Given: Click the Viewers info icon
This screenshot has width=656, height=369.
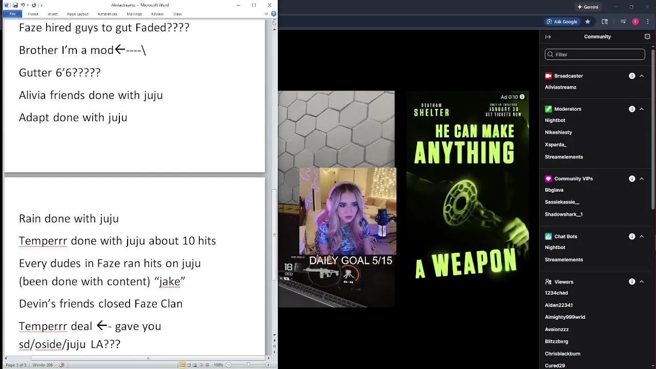Looking at the screenshot, I should click(x=632, y=282).
